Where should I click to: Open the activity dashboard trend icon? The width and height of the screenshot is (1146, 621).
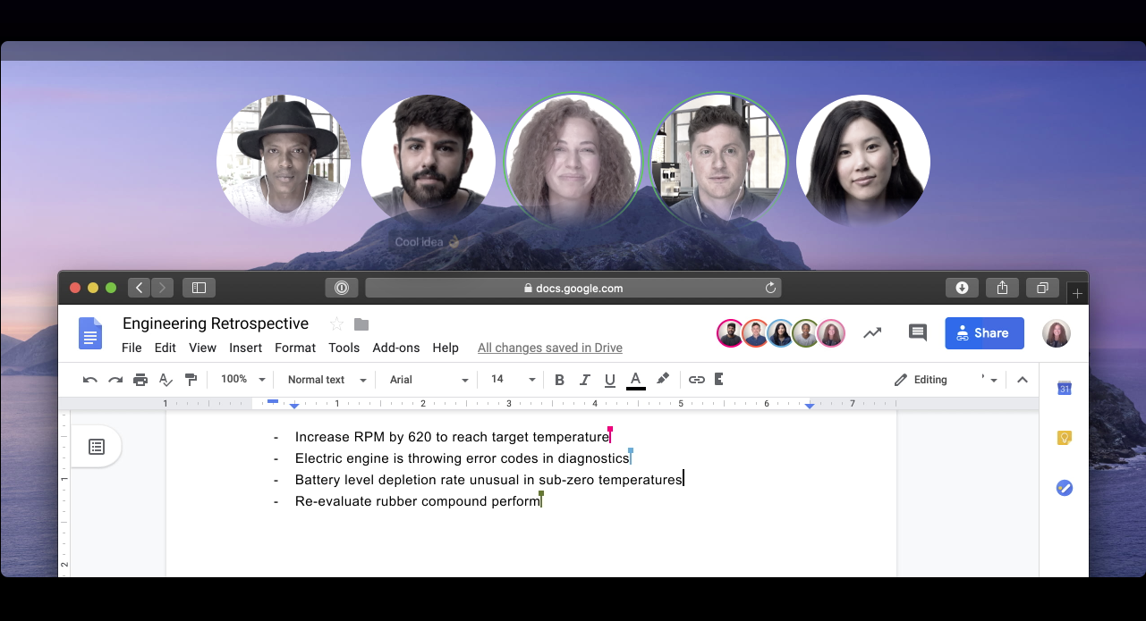point(872,332)
